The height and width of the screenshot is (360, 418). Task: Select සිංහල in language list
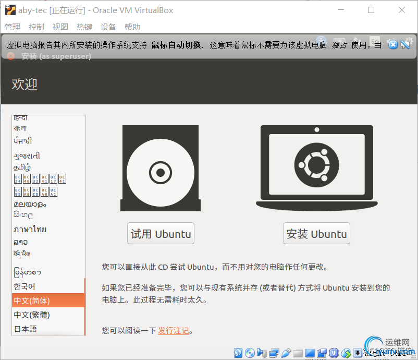click(48, 215)
